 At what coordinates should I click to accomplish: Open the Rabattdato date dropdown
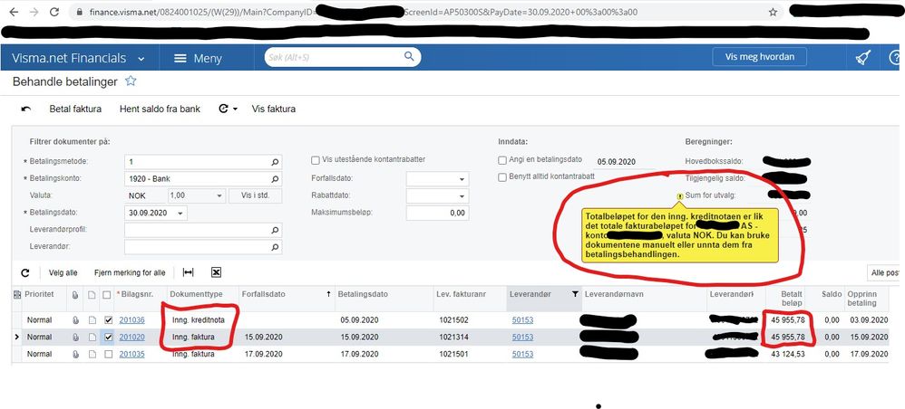462,196
